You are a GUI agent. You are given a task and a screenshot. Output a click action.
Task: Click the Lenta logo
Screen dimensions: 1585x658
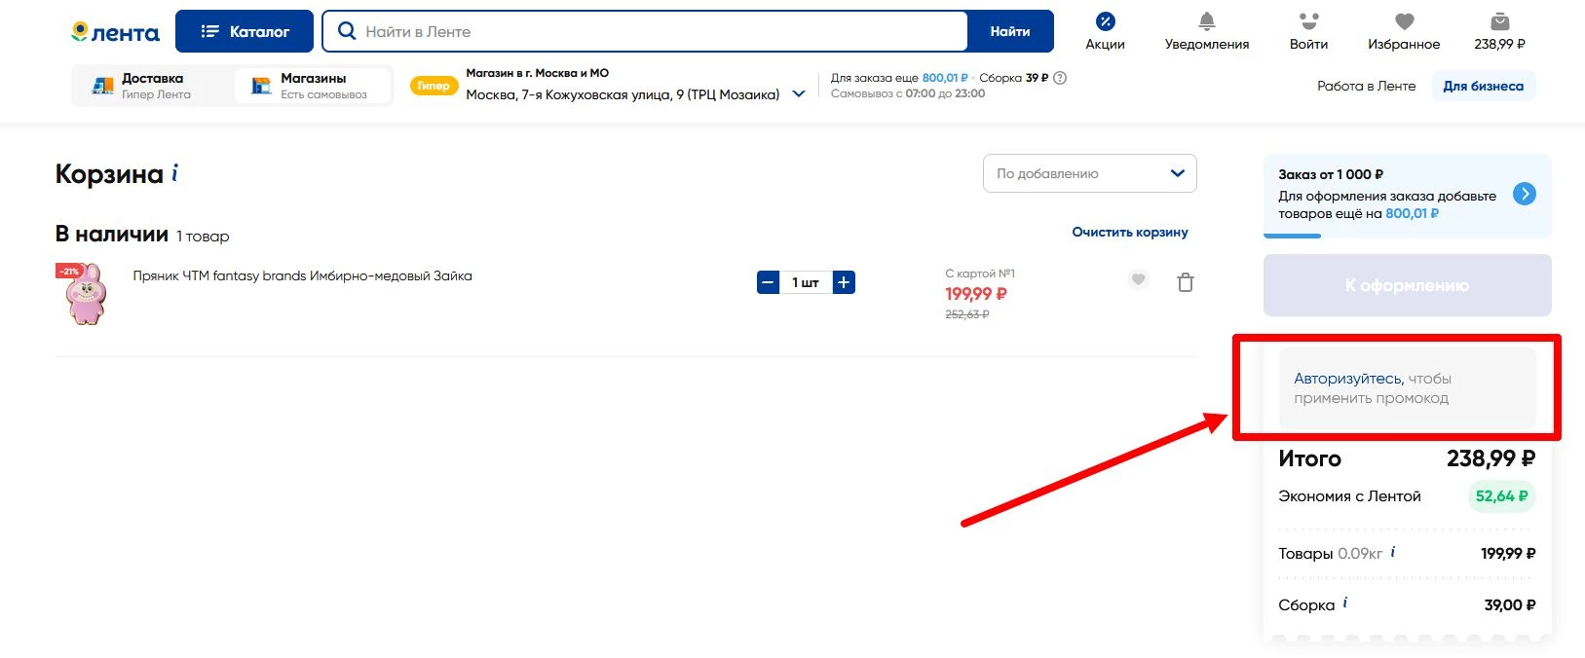tap(115, 32)
